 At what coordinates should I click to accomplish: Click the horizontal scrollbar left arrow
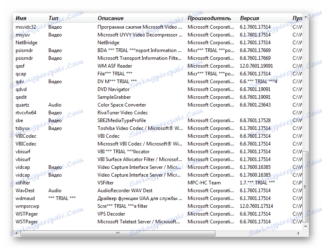click(x=17, y=233)
